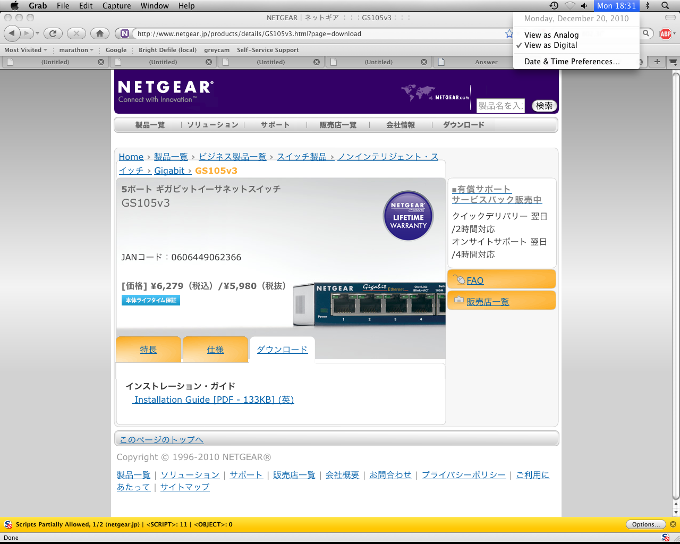The image size is (680, 544).
Task: Click the URL address bar
Action: tap(319, 33)
